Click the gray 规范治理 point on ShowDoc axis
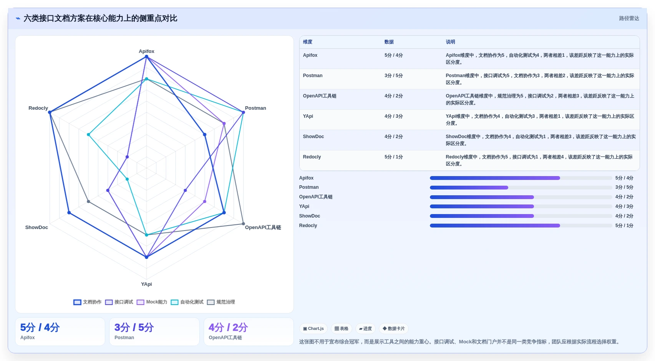 click(88, 201)
